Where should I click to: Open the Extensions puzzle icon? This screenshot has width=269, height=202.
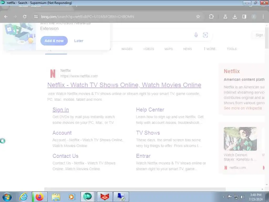click(x=211, y=17)
